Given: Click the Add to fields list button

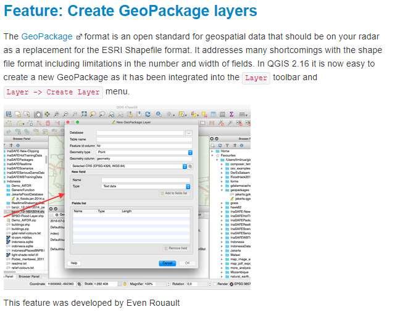Looking at the screenshot, I should 174,193.
